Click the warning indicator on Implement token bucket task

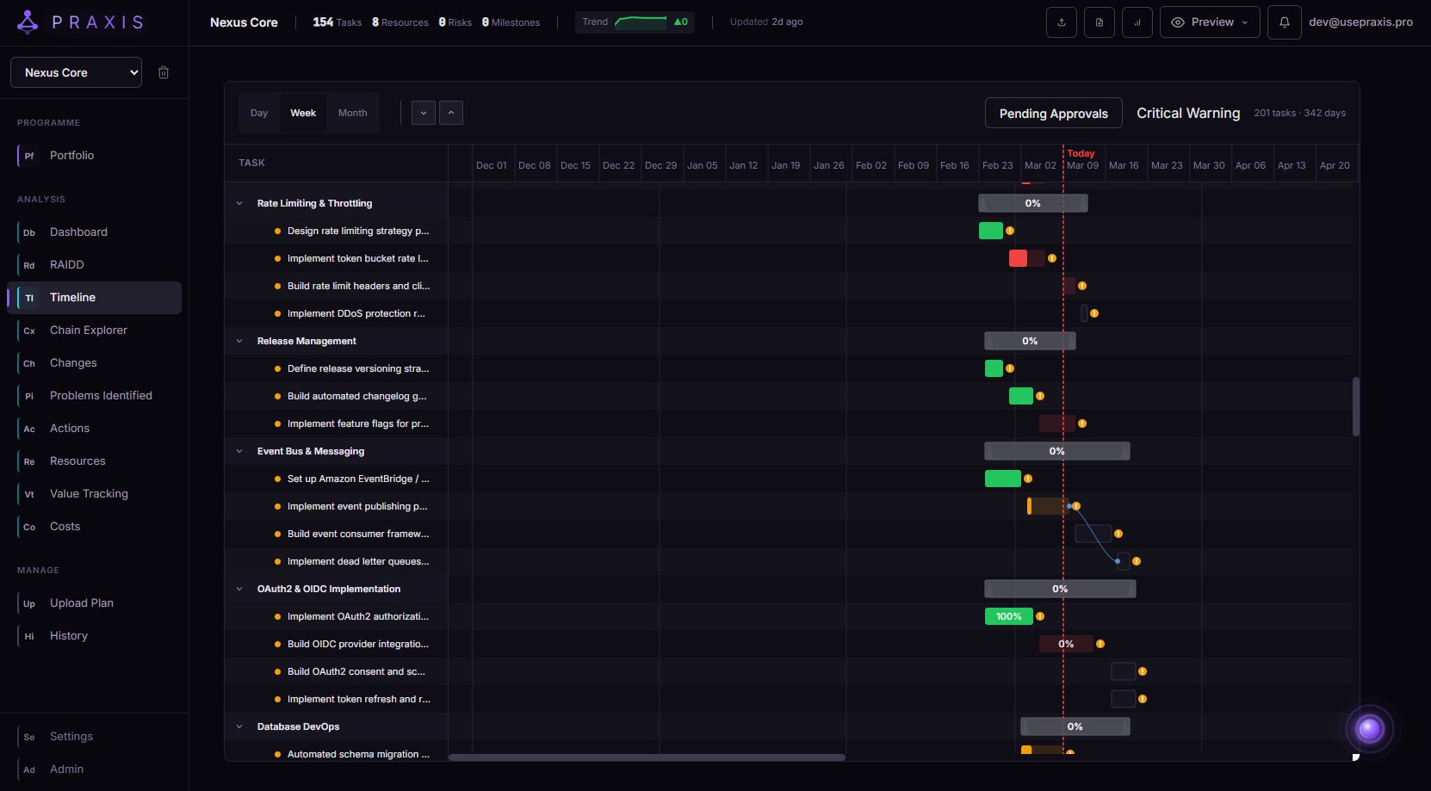(1051, 258)
